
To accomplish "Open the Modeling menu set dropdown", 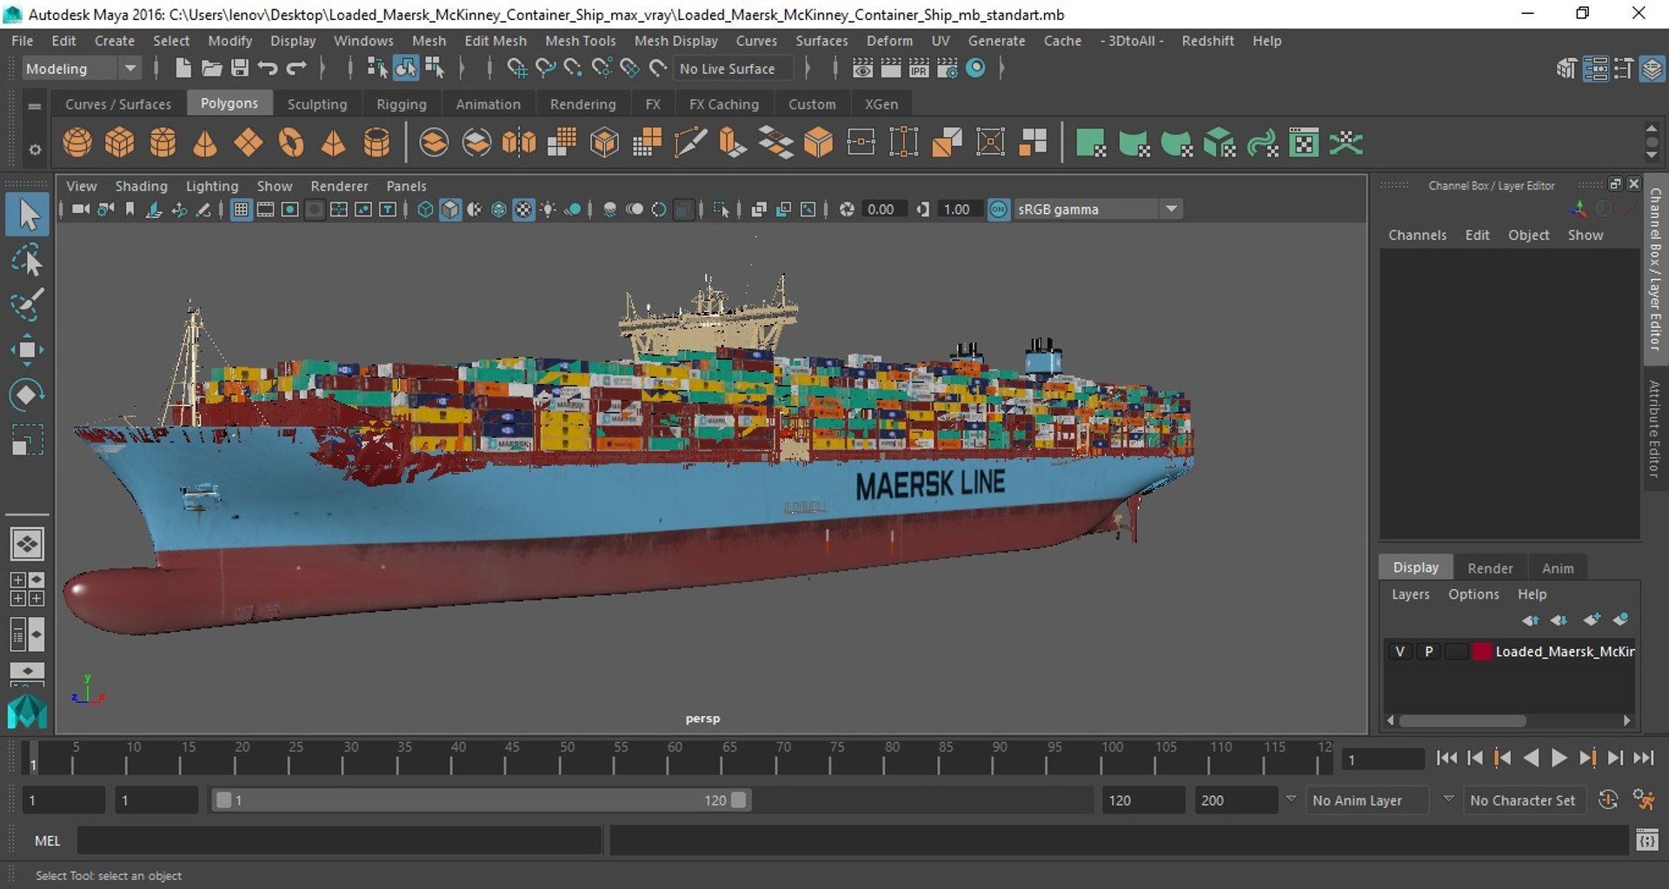I will (81, 69).
